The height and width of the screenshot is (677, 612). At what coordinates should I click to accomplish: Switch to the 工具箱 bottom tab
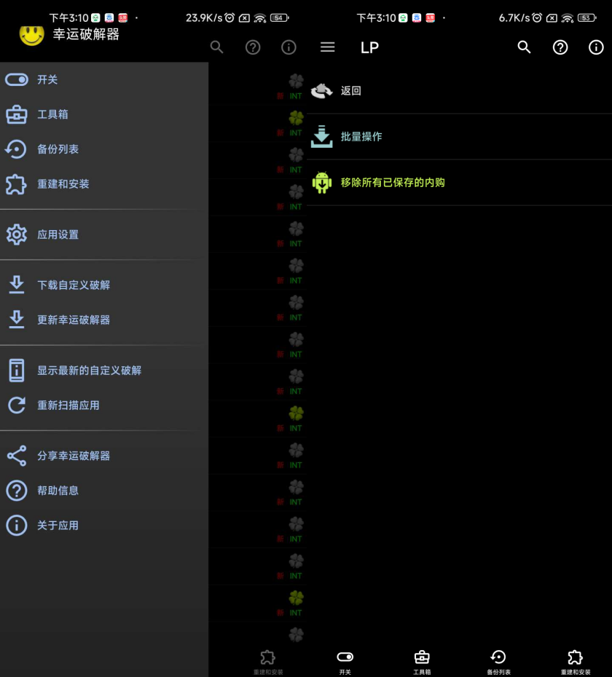pos(422,661)
